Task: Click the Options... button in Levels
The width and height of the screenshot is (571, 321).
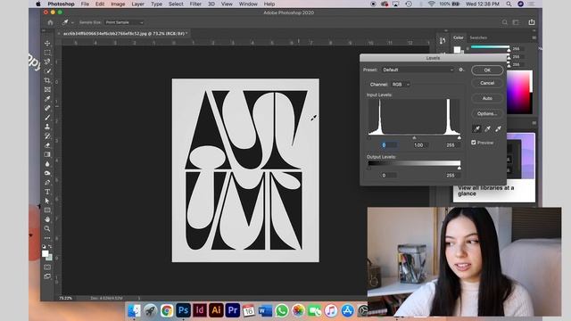Action: point(487,113)
